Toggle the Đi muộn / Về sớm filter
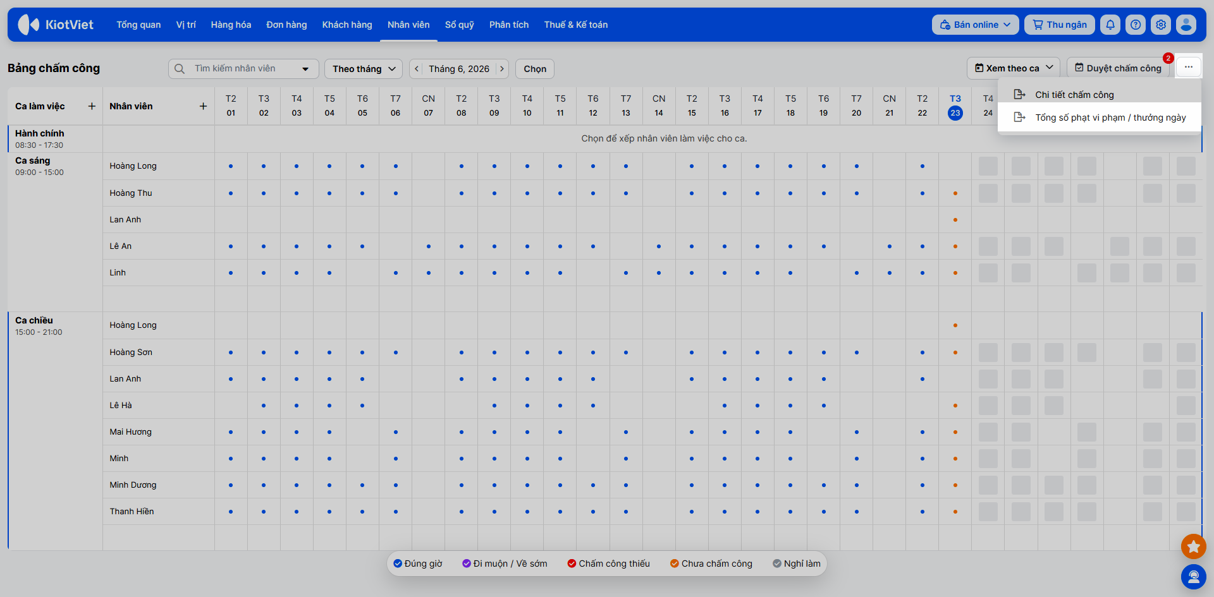1214x597 pixels. pos(505,564)
